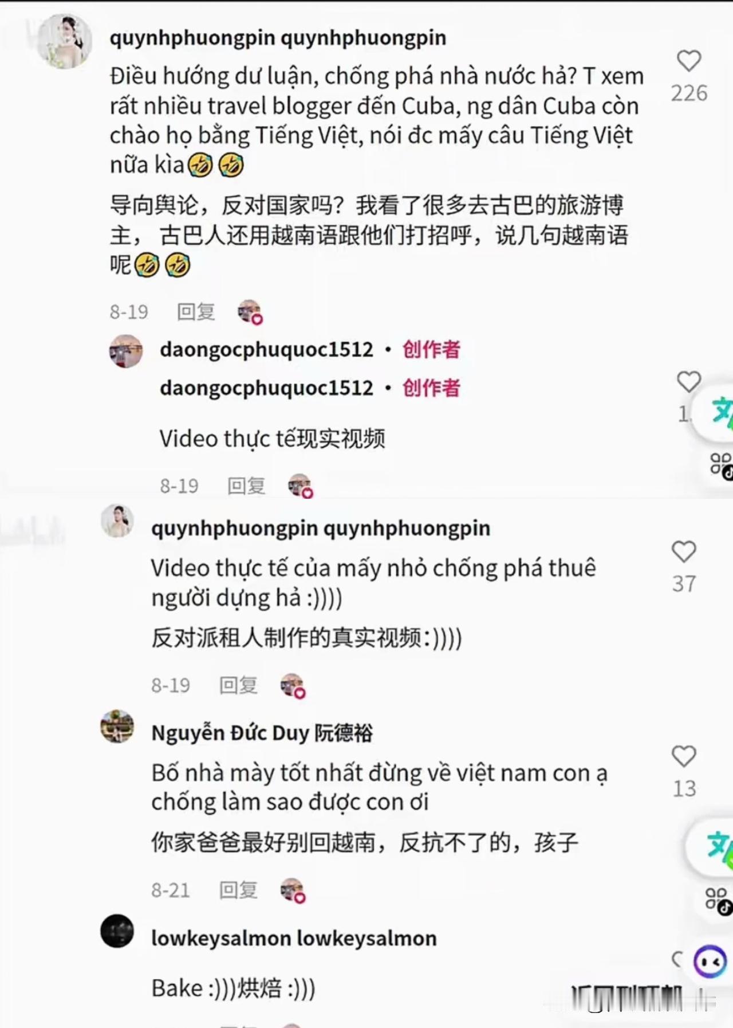Screen dimensions: 733x1028
Task: Like the Cuba travel blogger comment (226 likes)
Action: pyautogui.click(x=688, y=61)
